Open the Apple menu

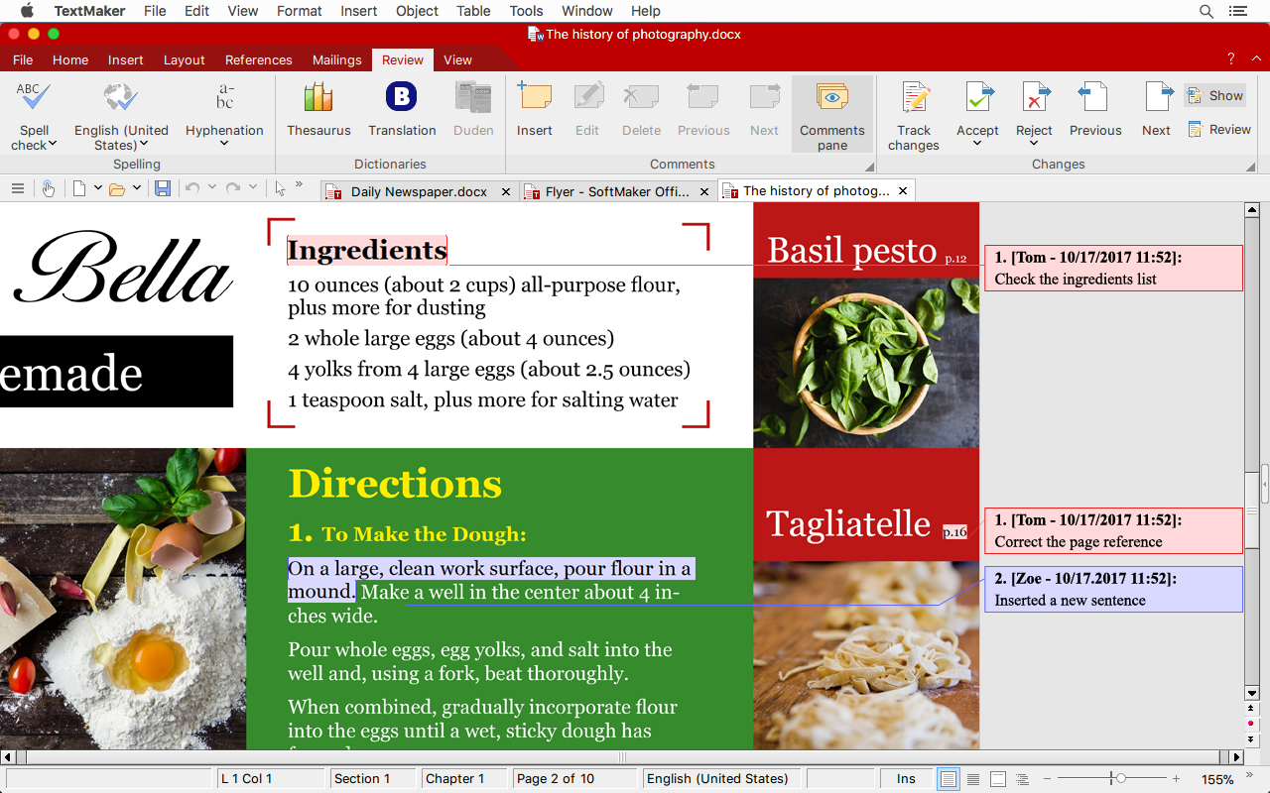[27, 11]
